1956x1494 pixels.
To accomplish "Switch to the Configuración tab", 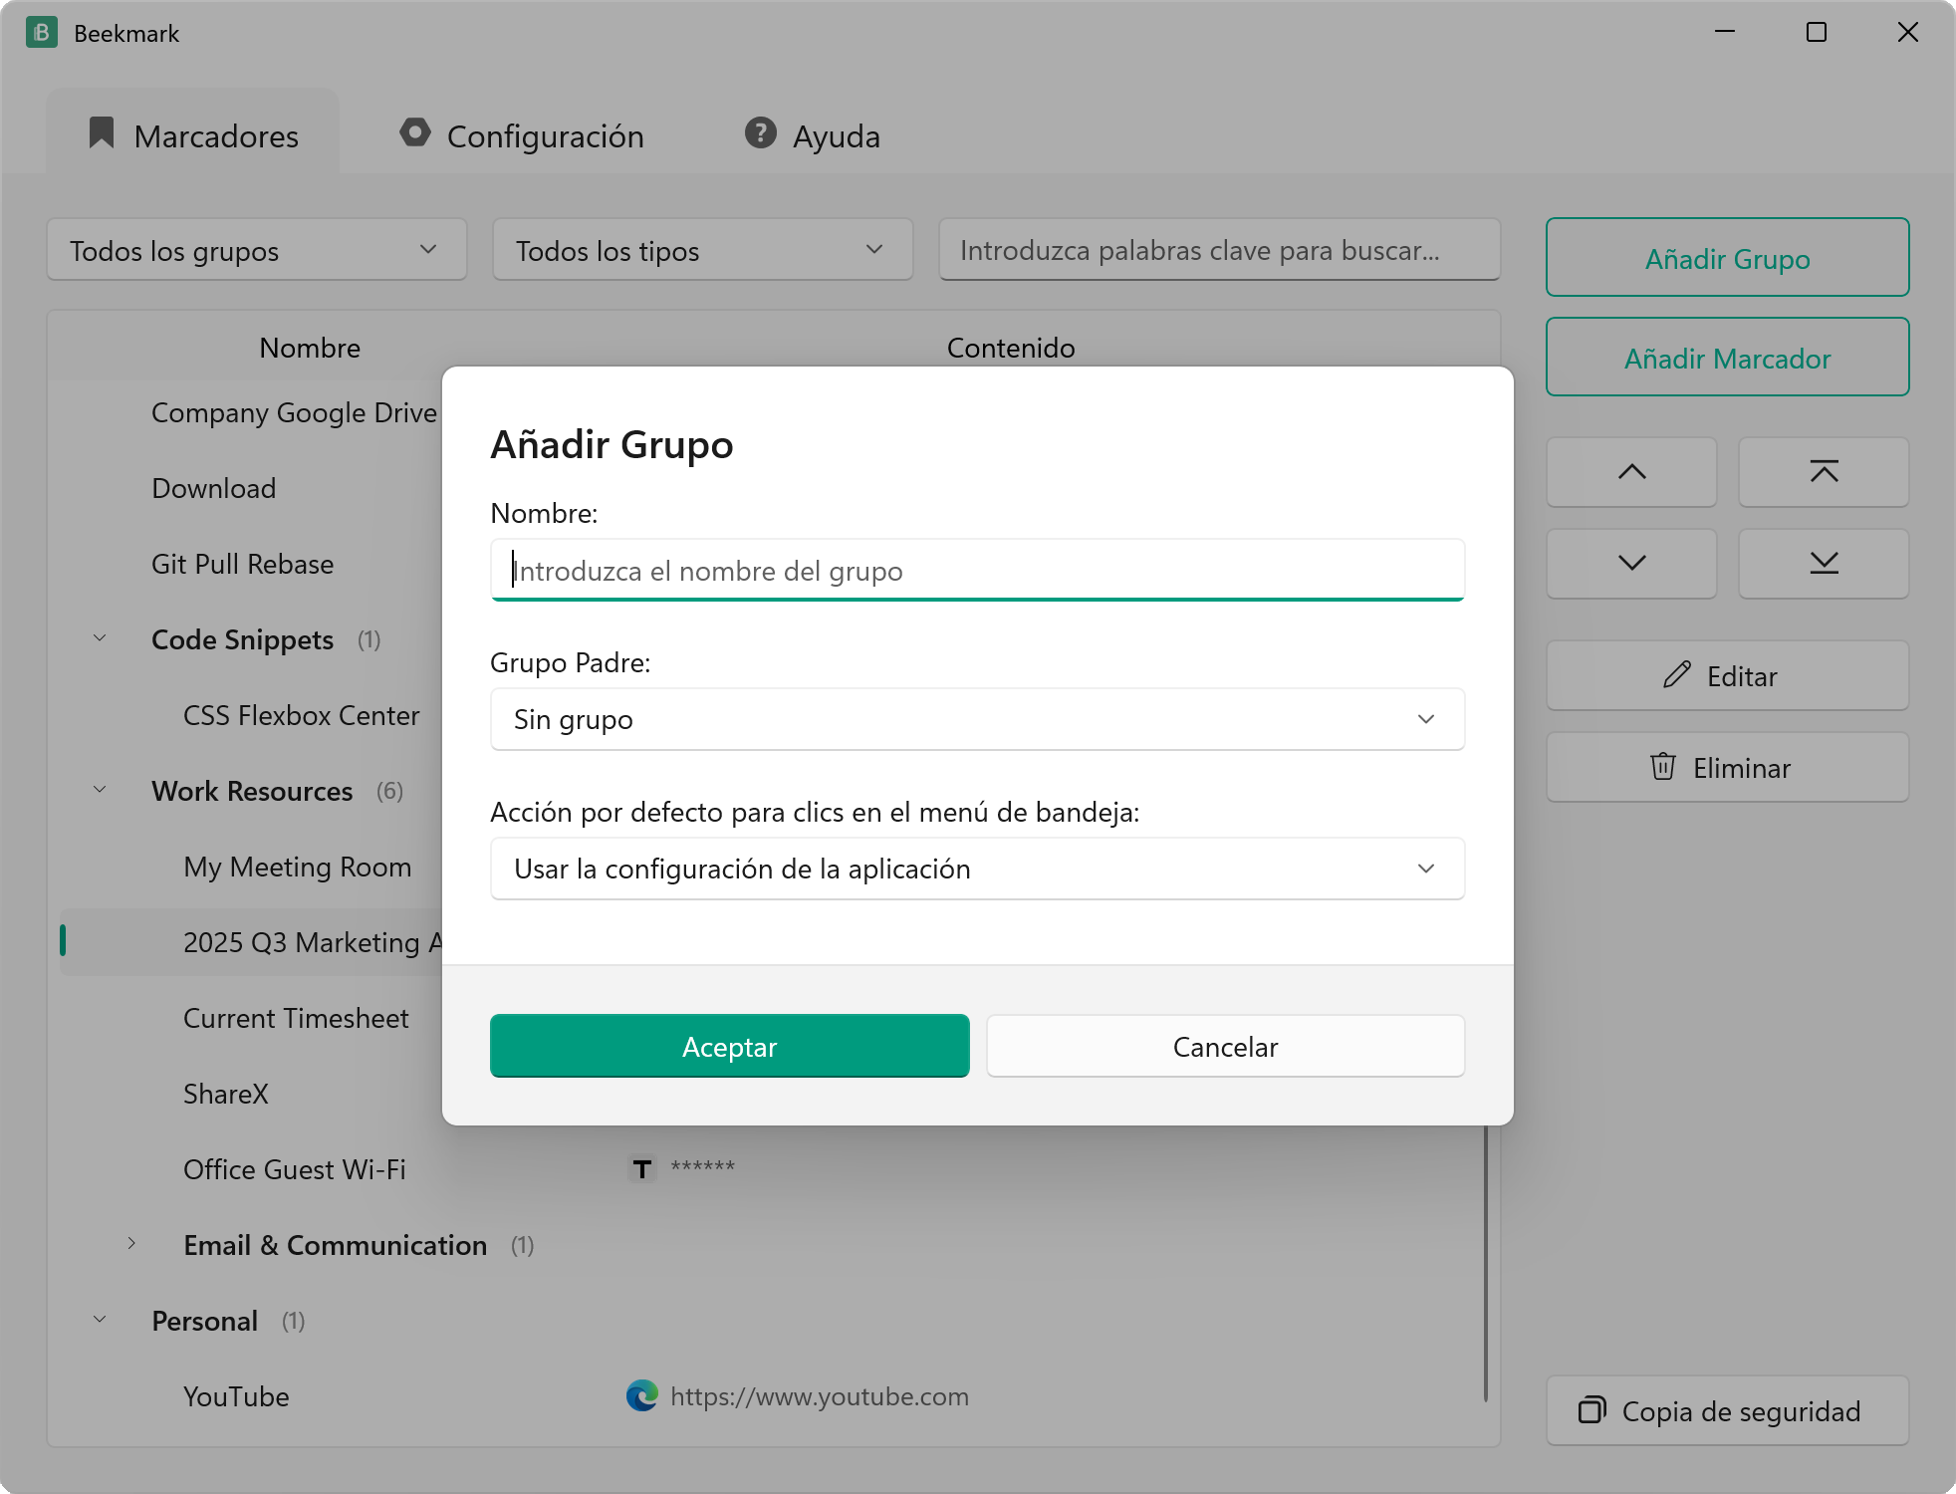I will (x=522, y=135).
